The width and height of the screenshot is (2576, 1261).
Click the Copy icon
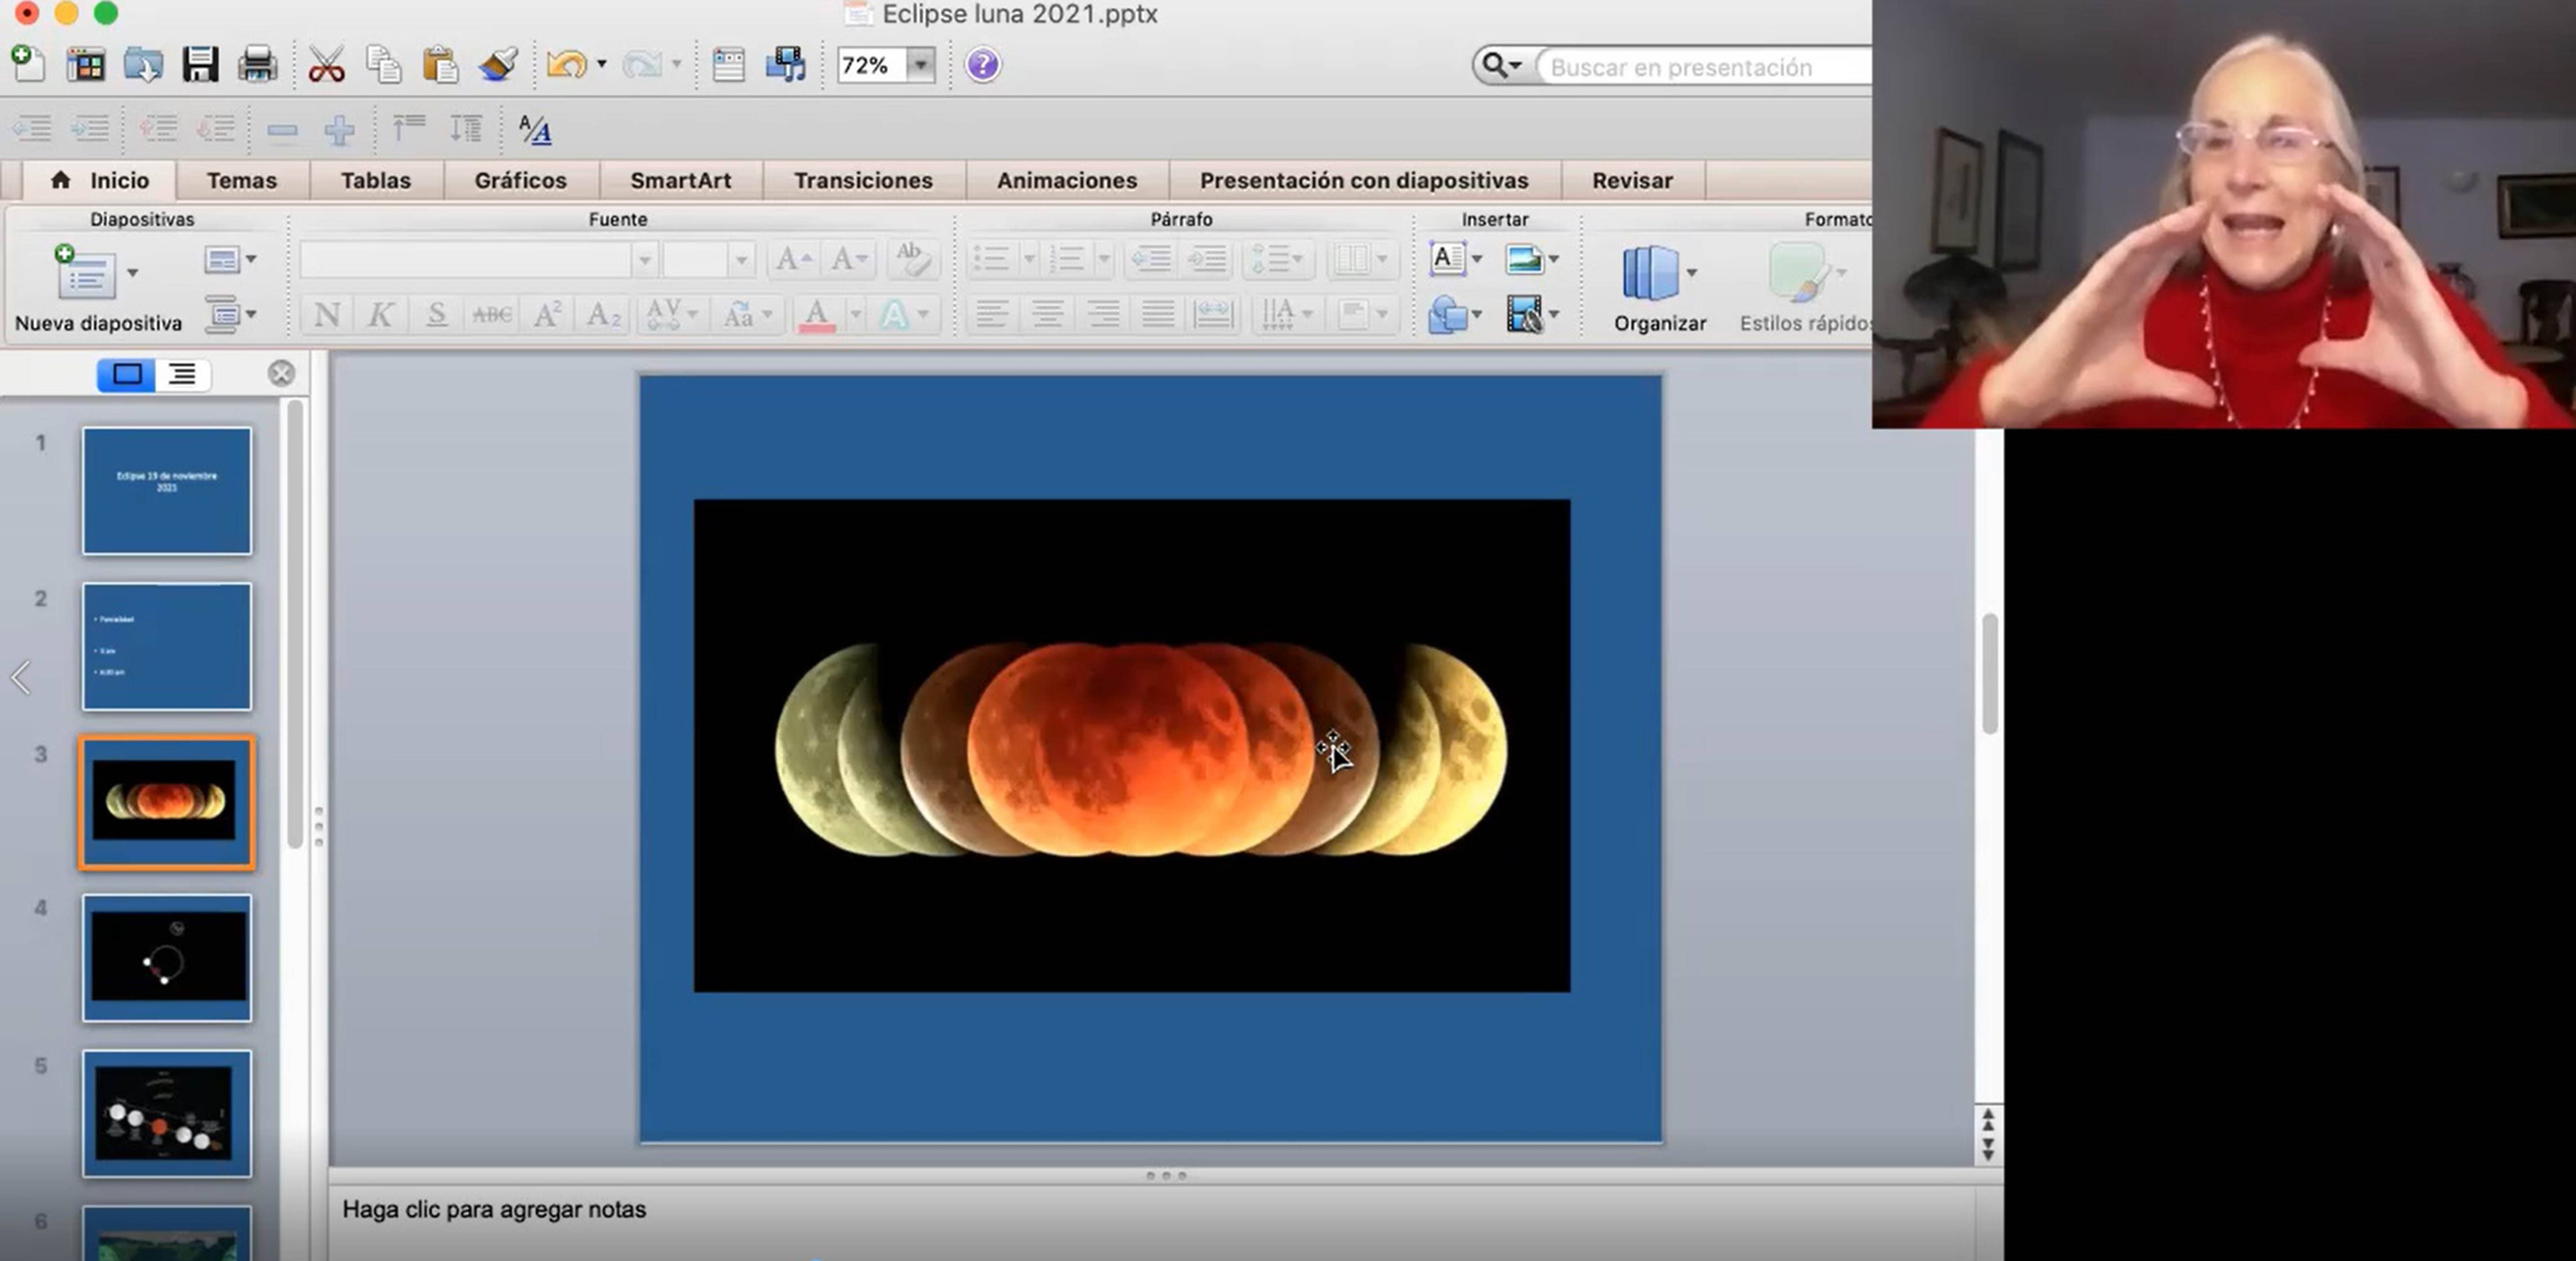383,65
